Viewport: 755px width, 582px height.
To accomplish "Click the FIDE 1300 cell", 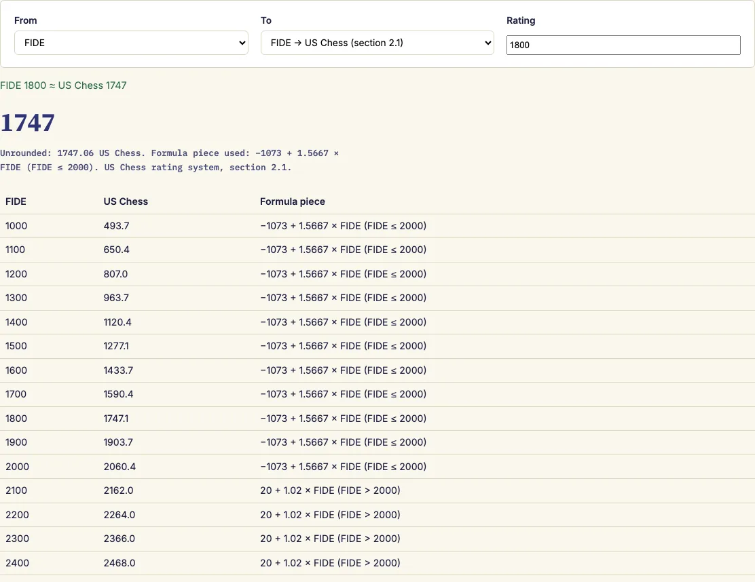I will (x=16, y=298).
